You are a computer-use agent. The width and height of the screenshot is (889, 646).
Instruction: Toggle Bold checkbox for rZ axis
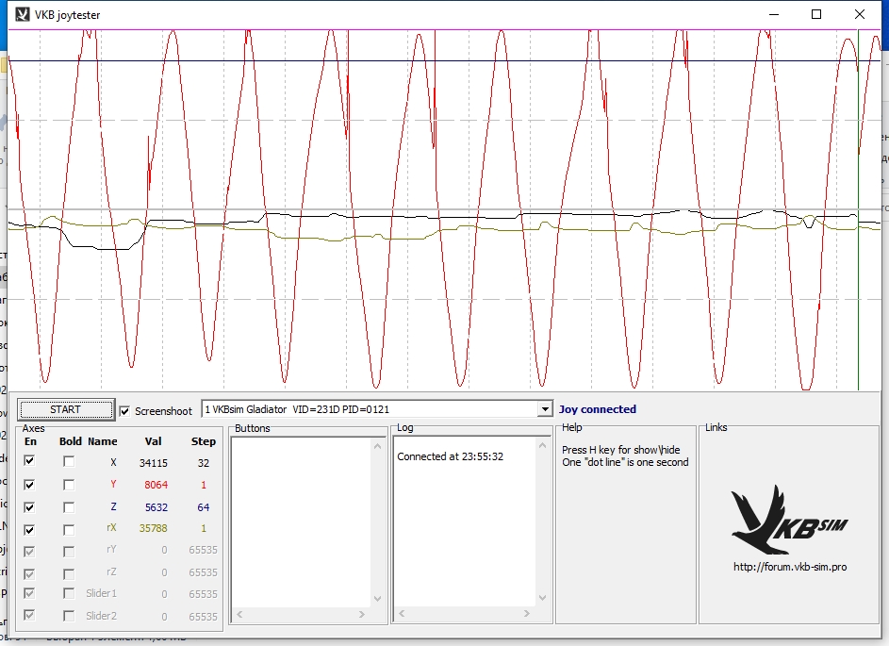click(x=69, y=572)
